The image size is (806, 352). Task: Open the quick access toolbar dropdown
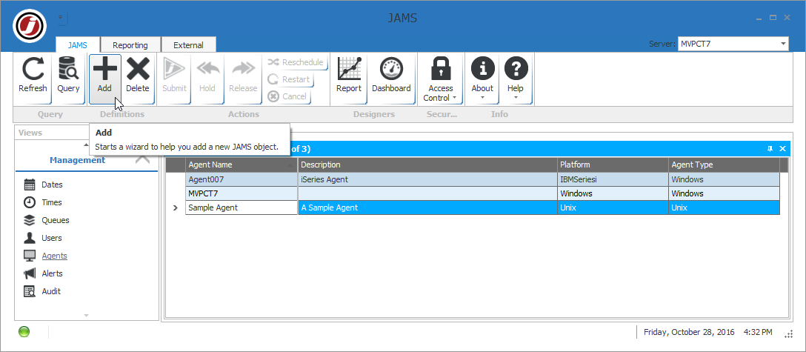(x=61, y=17)
